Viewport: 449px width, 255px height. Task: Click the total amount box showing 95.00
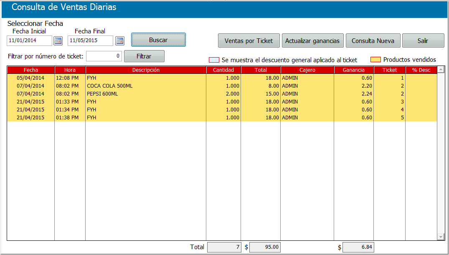tap(265, 247)
